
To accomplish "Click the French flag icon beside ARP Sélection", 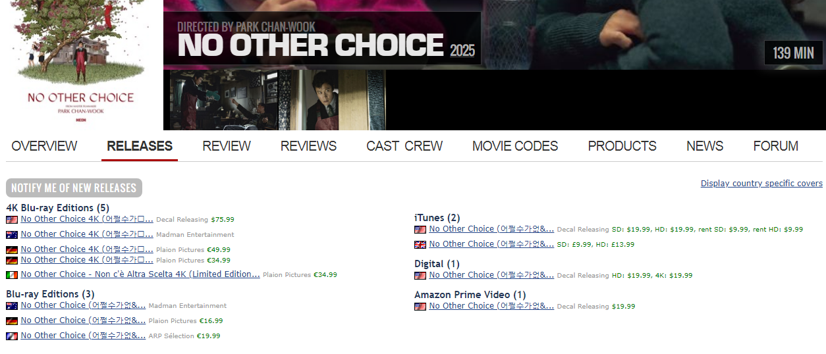I will 12,336.
